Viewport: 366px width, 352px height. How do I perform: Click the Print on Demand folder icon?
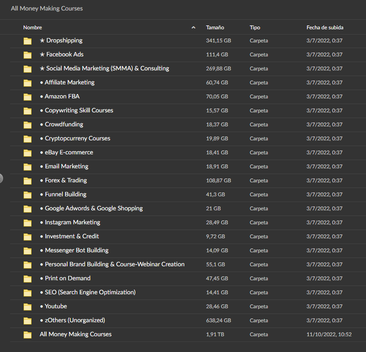(x=28, y=279)
